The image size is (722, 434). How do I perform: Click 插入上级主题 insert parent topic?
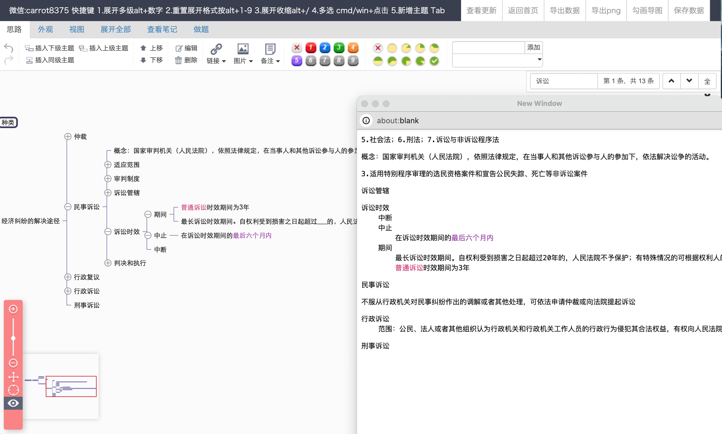click(x=104, y=48)
